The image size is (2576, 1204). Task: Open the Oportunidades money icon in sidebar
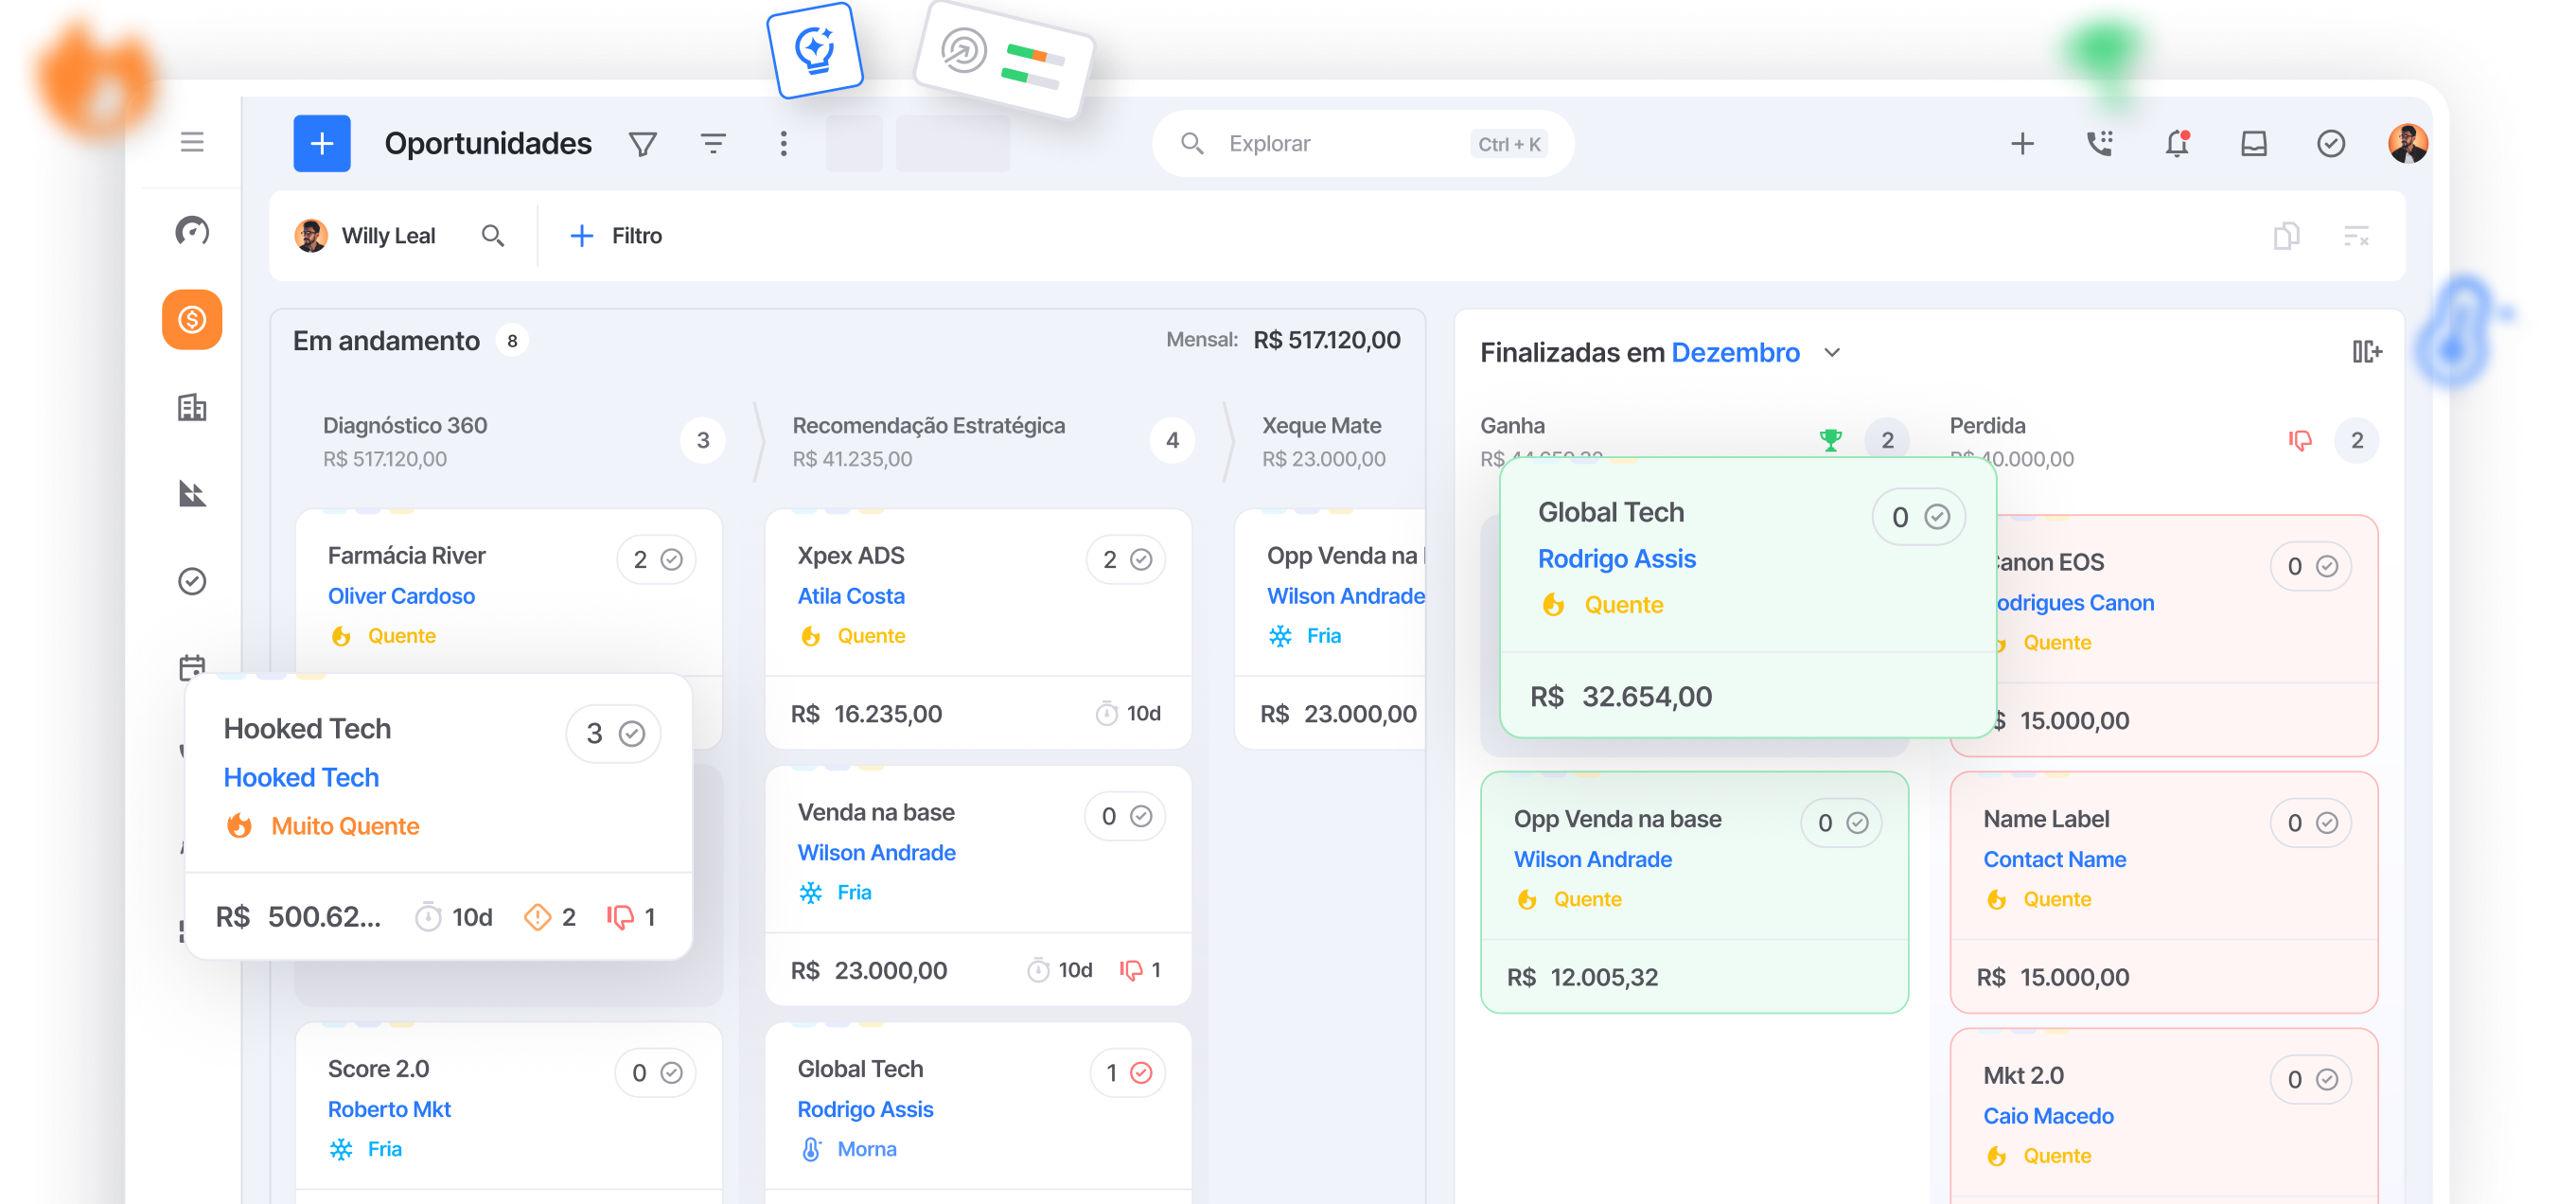191,319
